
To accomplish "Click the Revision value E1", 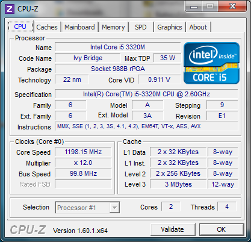I will [222, 116].
